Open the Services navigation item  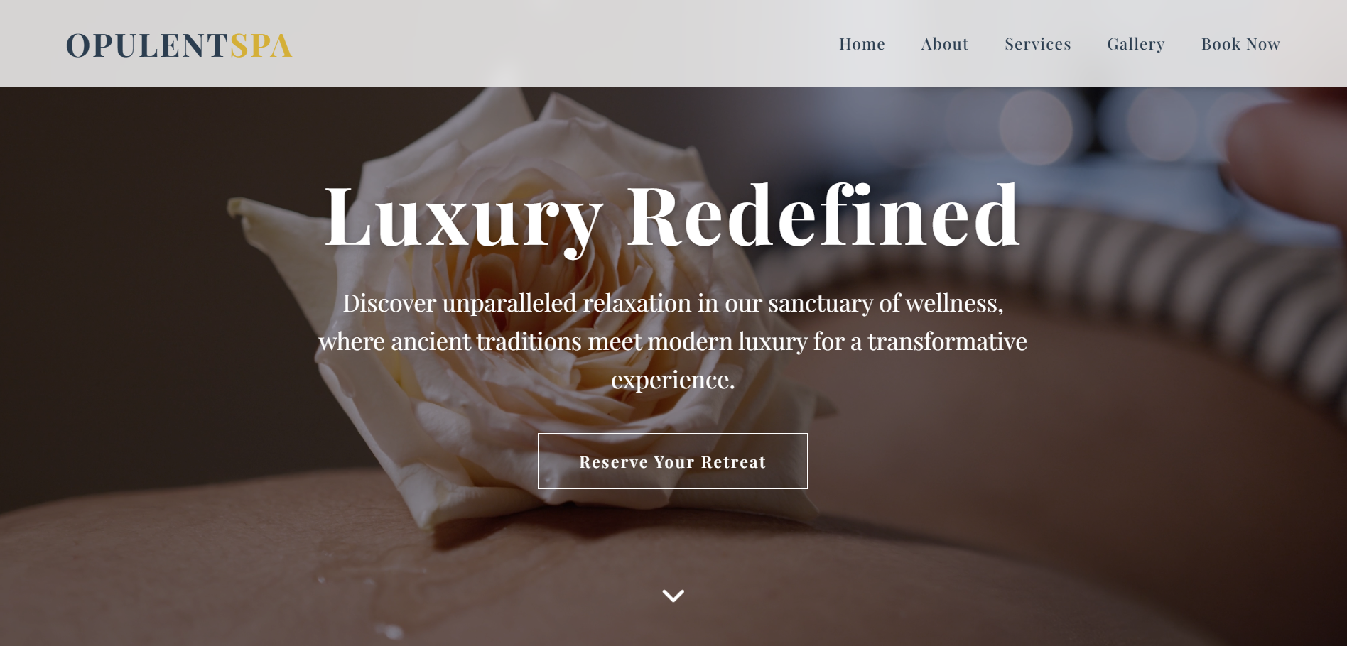(1037, 44)
